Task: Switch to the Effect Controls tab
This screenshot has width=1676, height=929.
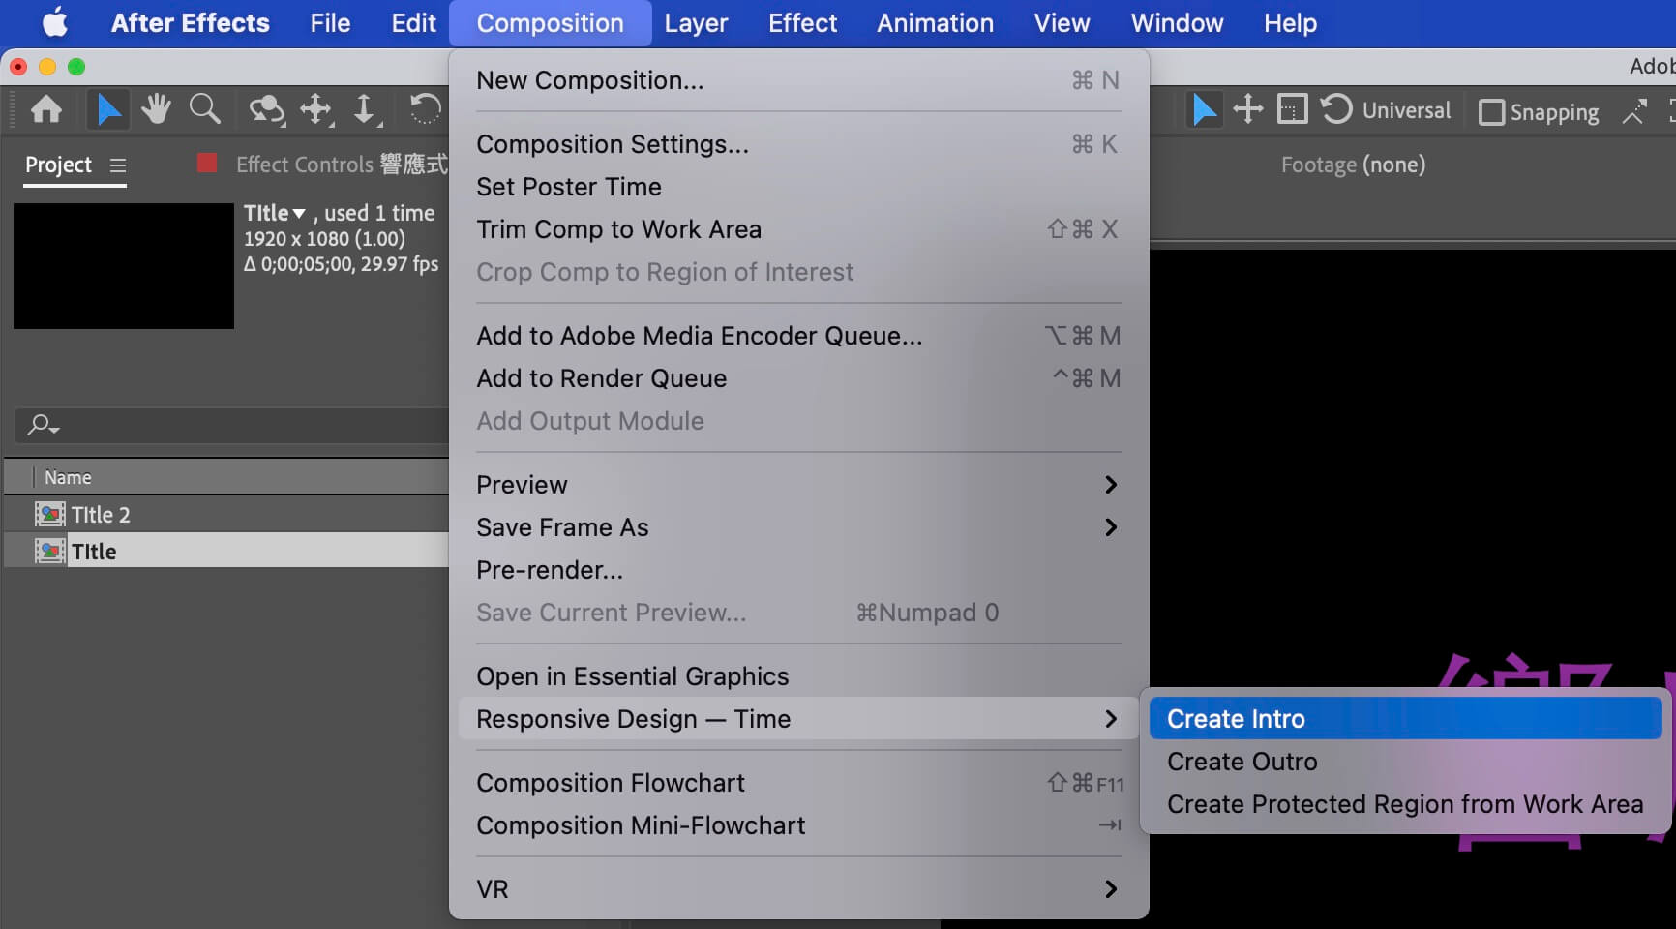Action: click(342, 165)
